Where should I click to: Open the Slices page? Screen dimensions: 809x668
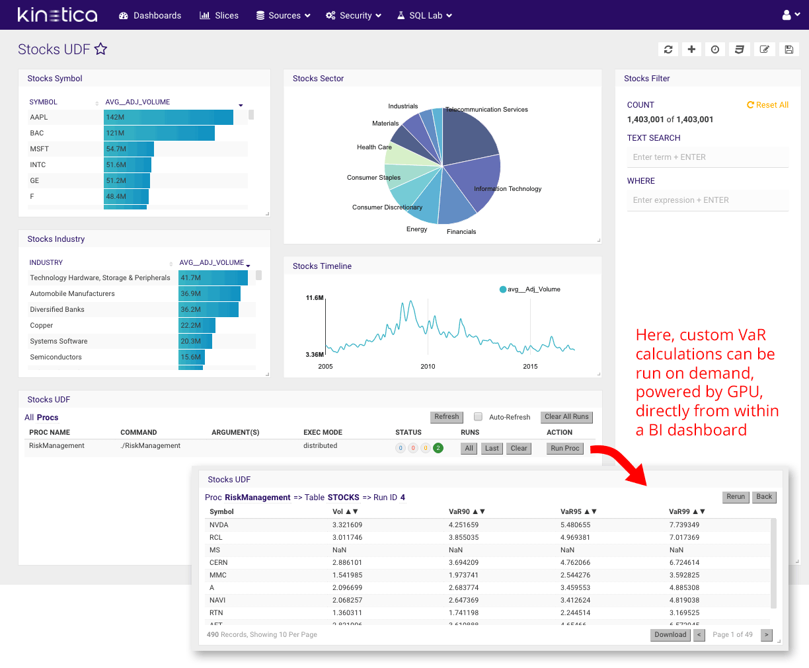point(219,15)
